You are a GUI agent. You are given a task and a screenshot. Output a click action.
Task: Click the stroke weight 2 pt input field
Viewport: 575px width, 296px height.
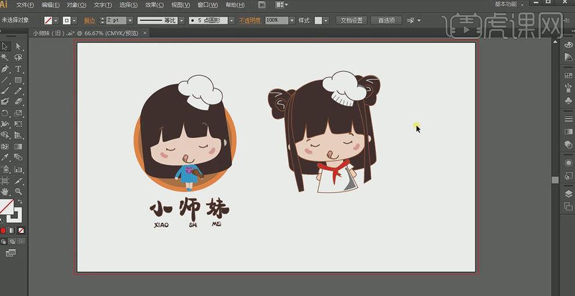[116, 20]
